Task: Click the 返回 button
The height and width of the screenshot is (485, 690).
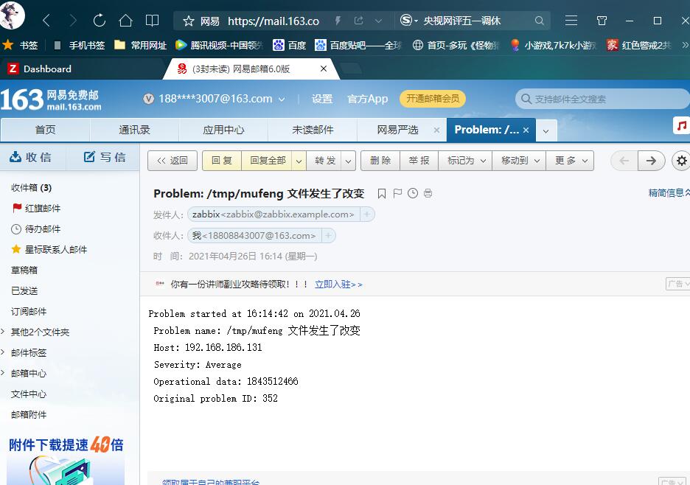Action: click(x=172, y=161)
